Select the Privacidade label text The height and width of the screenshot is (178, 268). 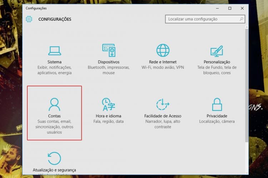click(217, 116)
